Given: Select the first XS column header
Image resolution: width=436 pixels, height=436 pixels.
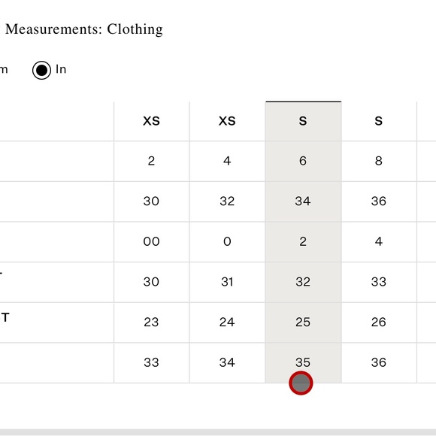Looking at the screenshot, I should [x=152, y=121].
